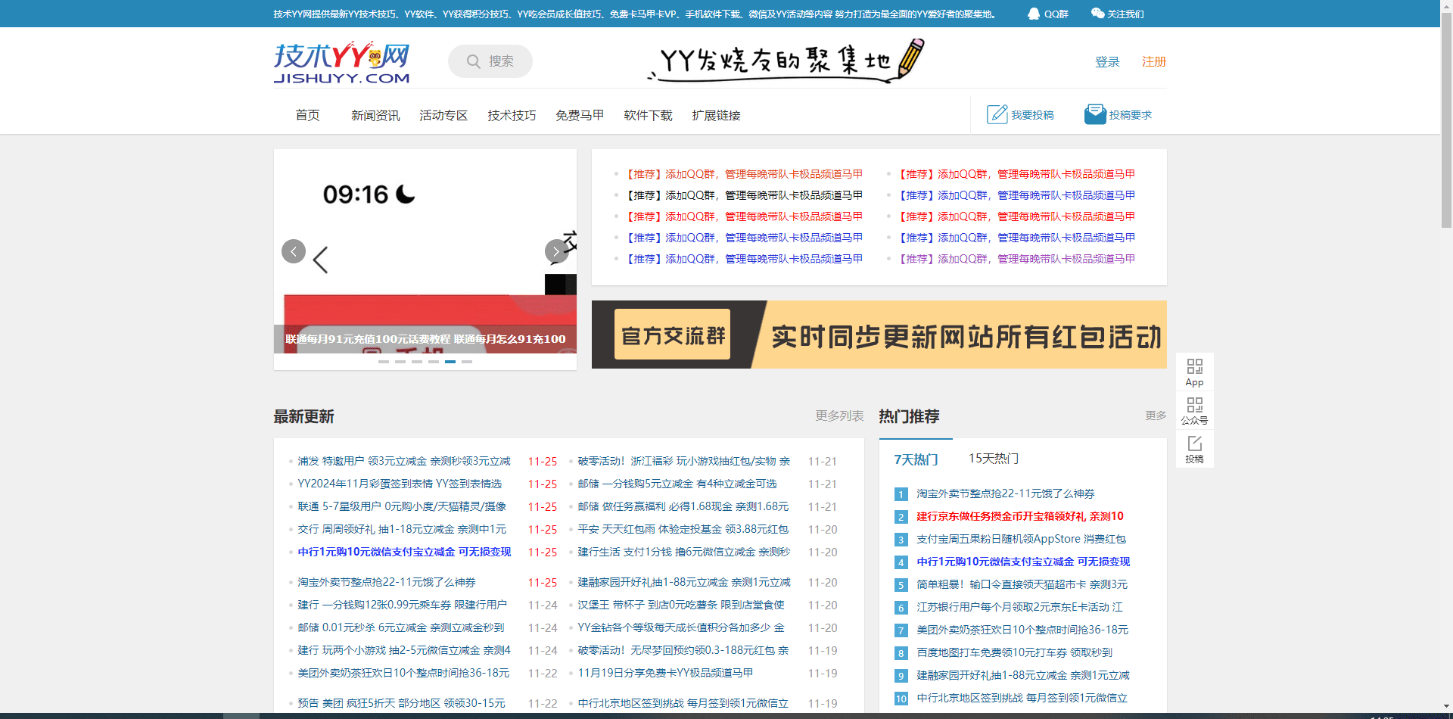Select the 我要投稿 pencil icon
The image size is (1453, 719).
(997, 114)
